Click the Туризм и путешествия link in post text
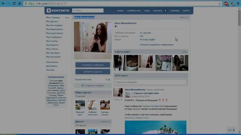This screenshot has height=135, width=241. [153, 106]
